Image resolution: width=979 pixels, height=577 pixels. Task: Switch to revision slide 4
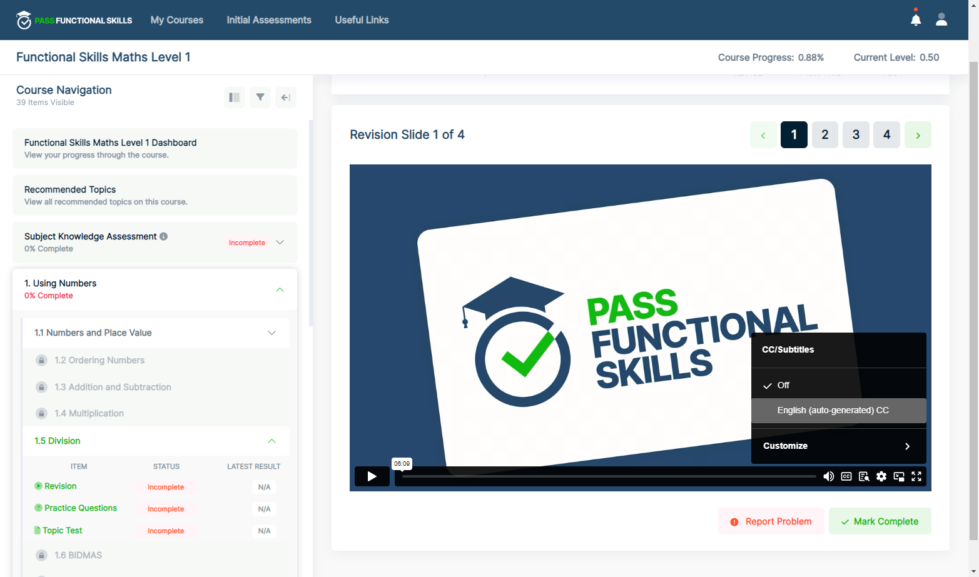(887, 135)
